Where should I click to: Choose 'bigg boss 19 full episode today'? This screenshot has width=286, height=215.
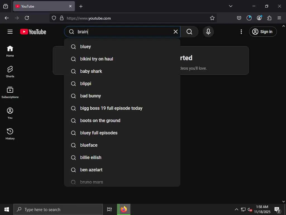pos(122,108)
